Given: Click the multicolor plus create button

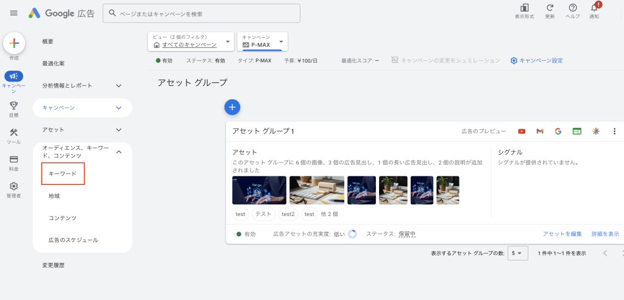Looking at the screenshot, I should (x=14, y=43).
